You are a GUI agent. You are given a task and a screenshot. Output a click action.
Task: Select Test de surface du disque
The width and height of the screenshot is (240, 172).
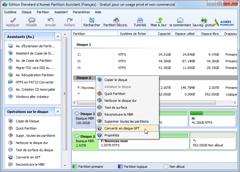(31, 150)
